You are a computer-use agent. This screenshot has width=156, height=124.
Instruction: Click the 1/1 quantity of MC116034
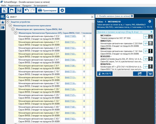click(146, 37)
